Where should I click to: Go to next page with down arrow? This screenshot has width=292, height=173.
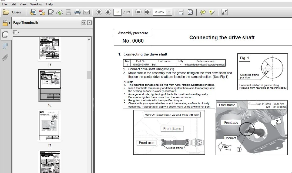(108, 12)
